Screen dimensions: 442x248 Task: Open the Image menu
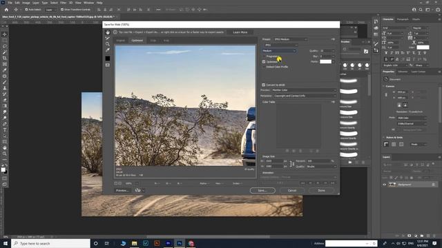[x=26, y=3]
